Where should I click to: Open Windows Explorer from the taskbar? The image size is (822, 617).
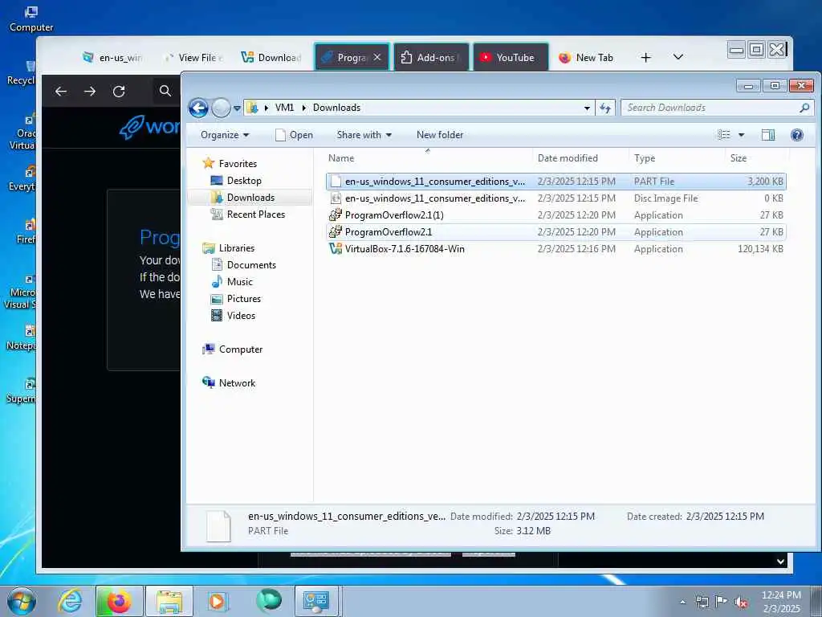169,601
